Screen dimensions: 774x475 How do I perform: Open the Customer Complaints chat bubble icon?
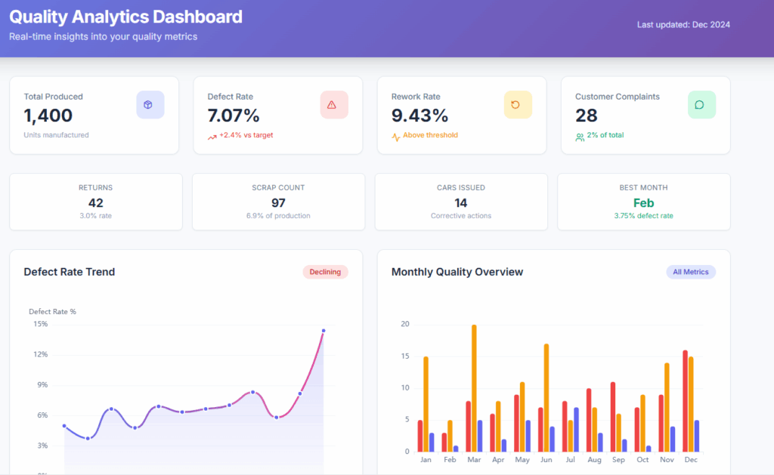[x=700, y=104]
